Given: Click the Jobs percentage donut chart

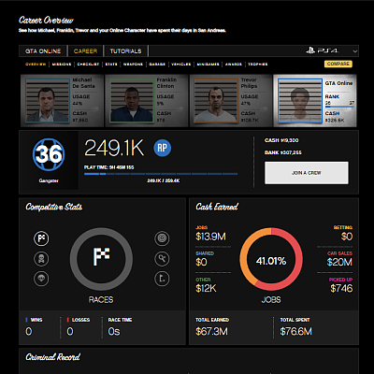Looking at the screenshot, I should point(271,259).
